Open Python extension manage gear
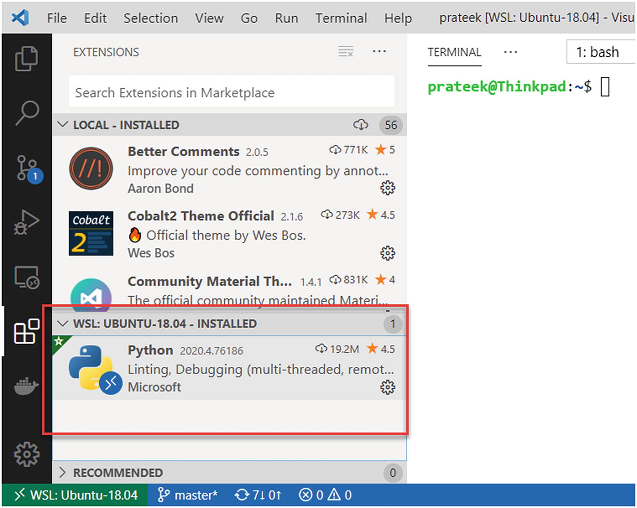Viewport: 637px width, 508px height. tap(387, 387)
